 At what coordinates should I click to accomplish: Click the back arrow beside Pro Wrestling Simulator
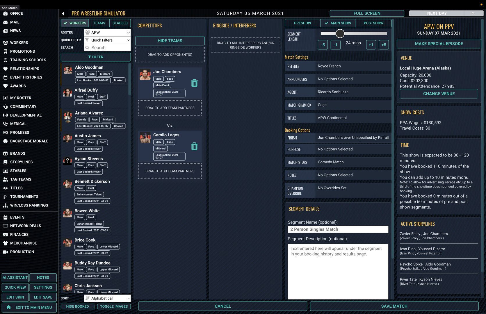pos(63,14)
